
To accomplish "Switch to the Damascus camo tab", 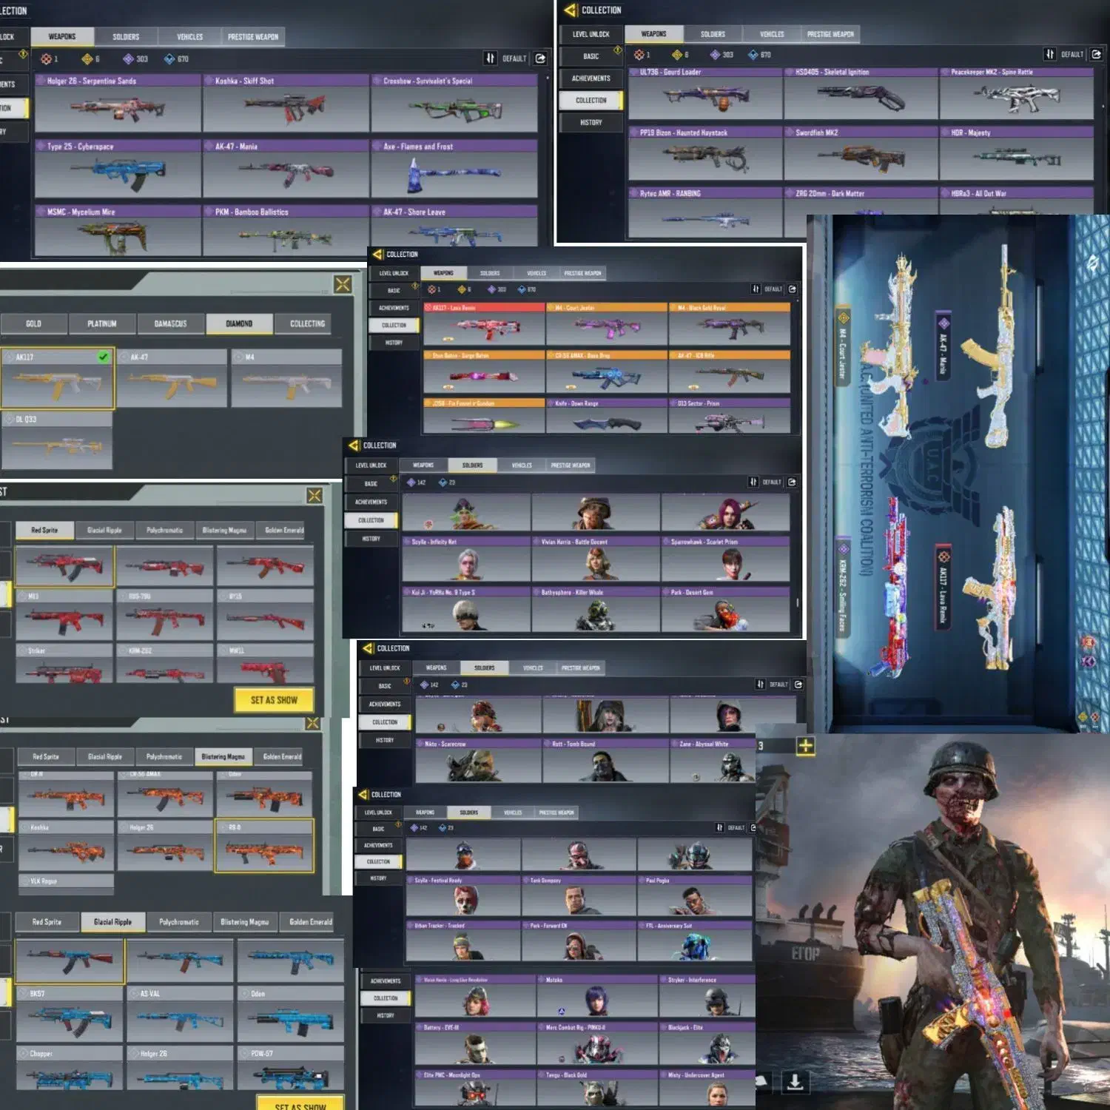I will point(170,324).
